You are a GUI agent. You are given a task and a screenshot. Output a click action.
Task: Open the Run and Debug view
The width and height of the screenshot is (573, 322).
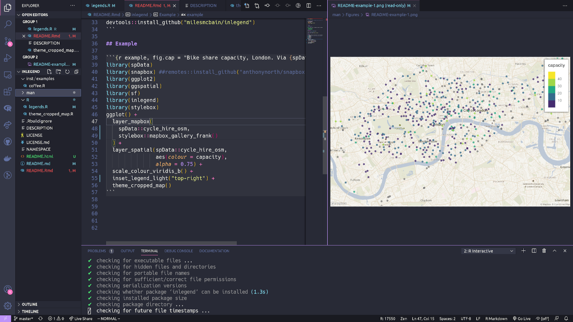pyautogui.click(x=7, y=57)
